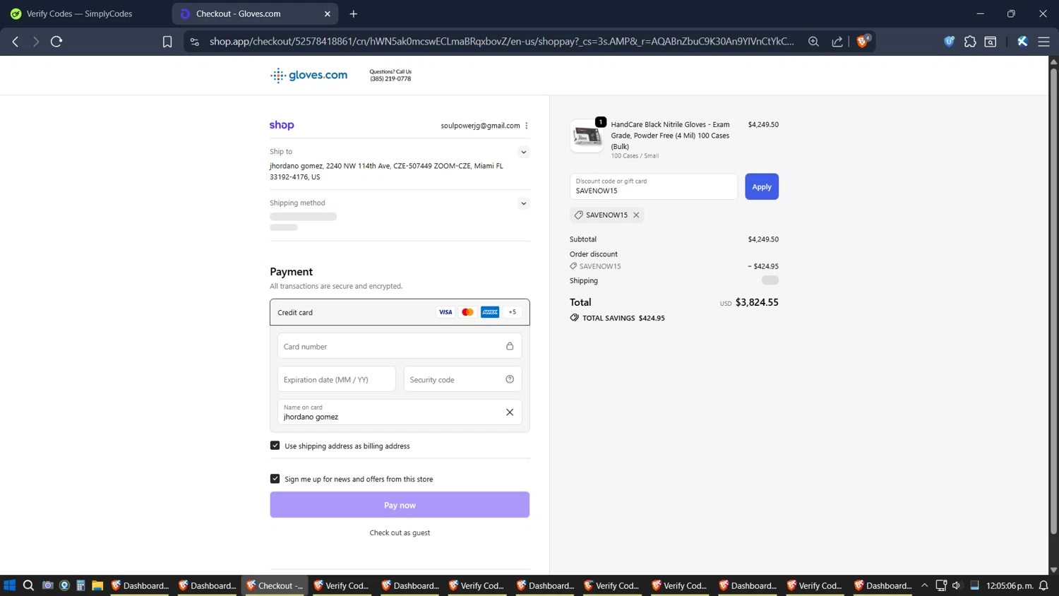1059x596 pixels.
Task: Open extensions puzzle icon
Action: tap(970, 42)
